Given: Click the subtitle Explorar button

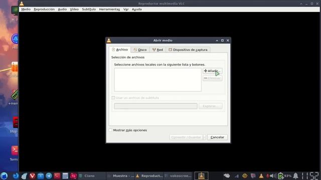Looking at the screenshot, I should point(211,106).
